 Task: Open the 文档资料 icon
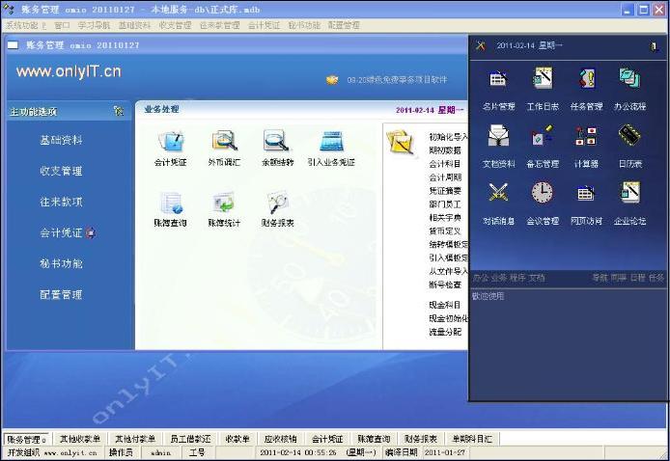click(498, 136)
